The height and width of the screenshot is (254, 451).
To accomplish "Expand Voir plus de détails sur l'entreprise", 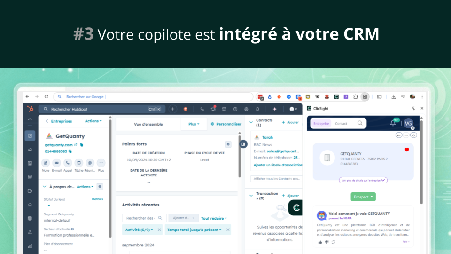I will click(363, 180).
